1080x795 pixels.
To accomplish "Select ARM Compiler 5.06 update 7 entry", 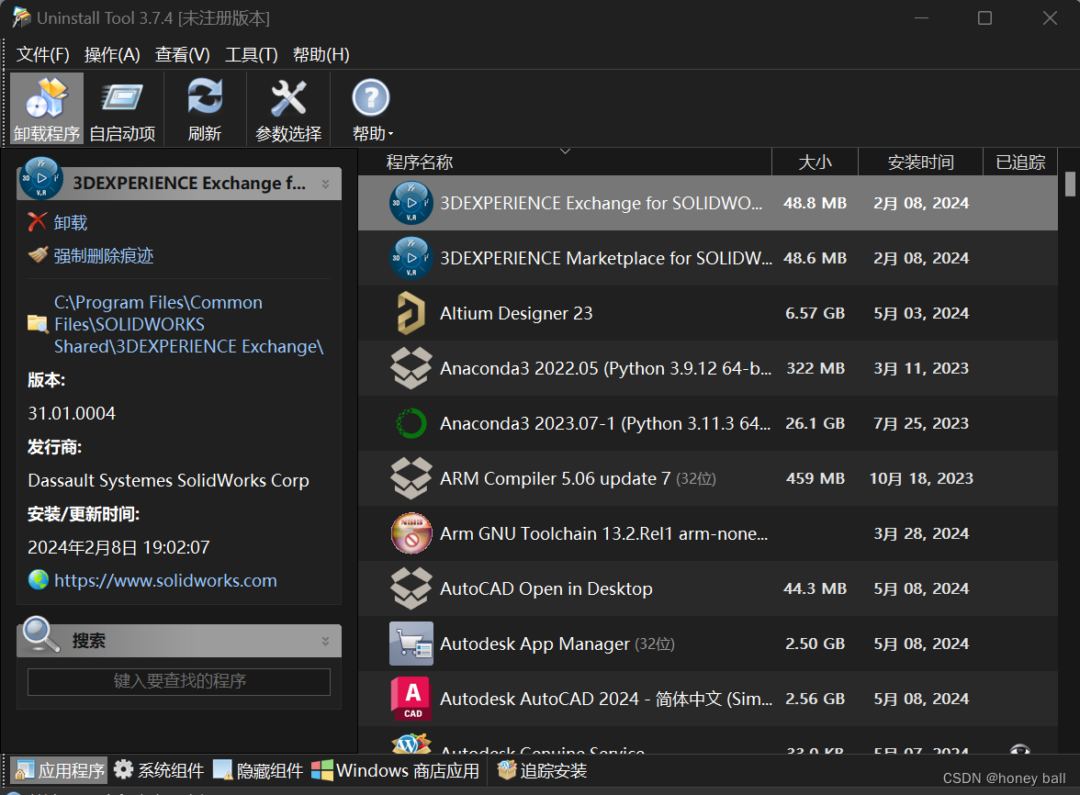I will pos(708,478).
